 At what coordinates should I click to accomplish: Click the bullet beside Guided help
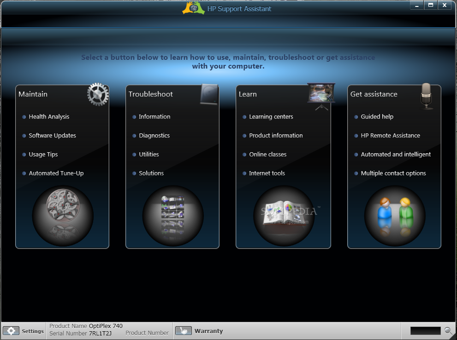click(356, 117)
